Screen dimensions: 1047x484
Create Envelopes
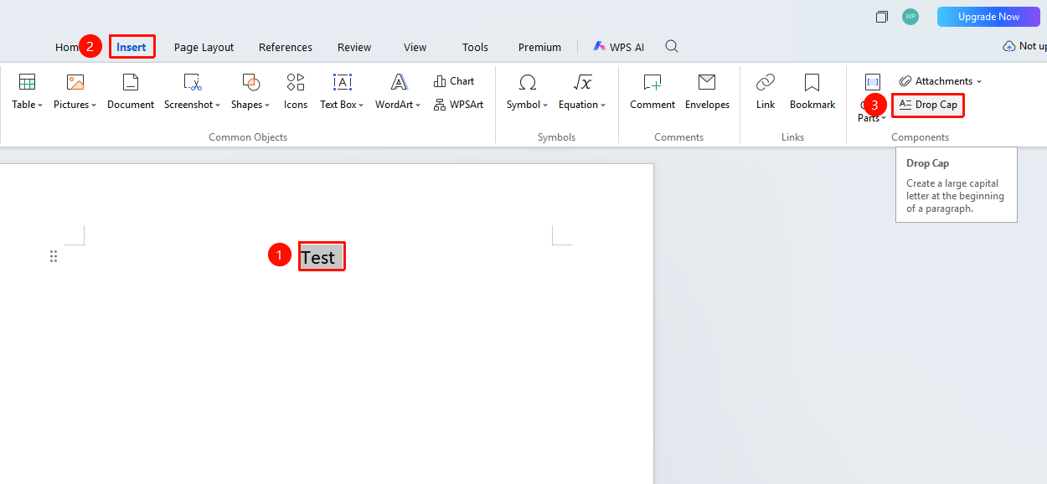click(707, 91)
